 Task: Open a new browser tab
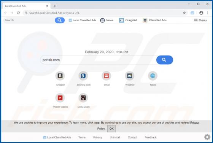click(x=55, y=6)
